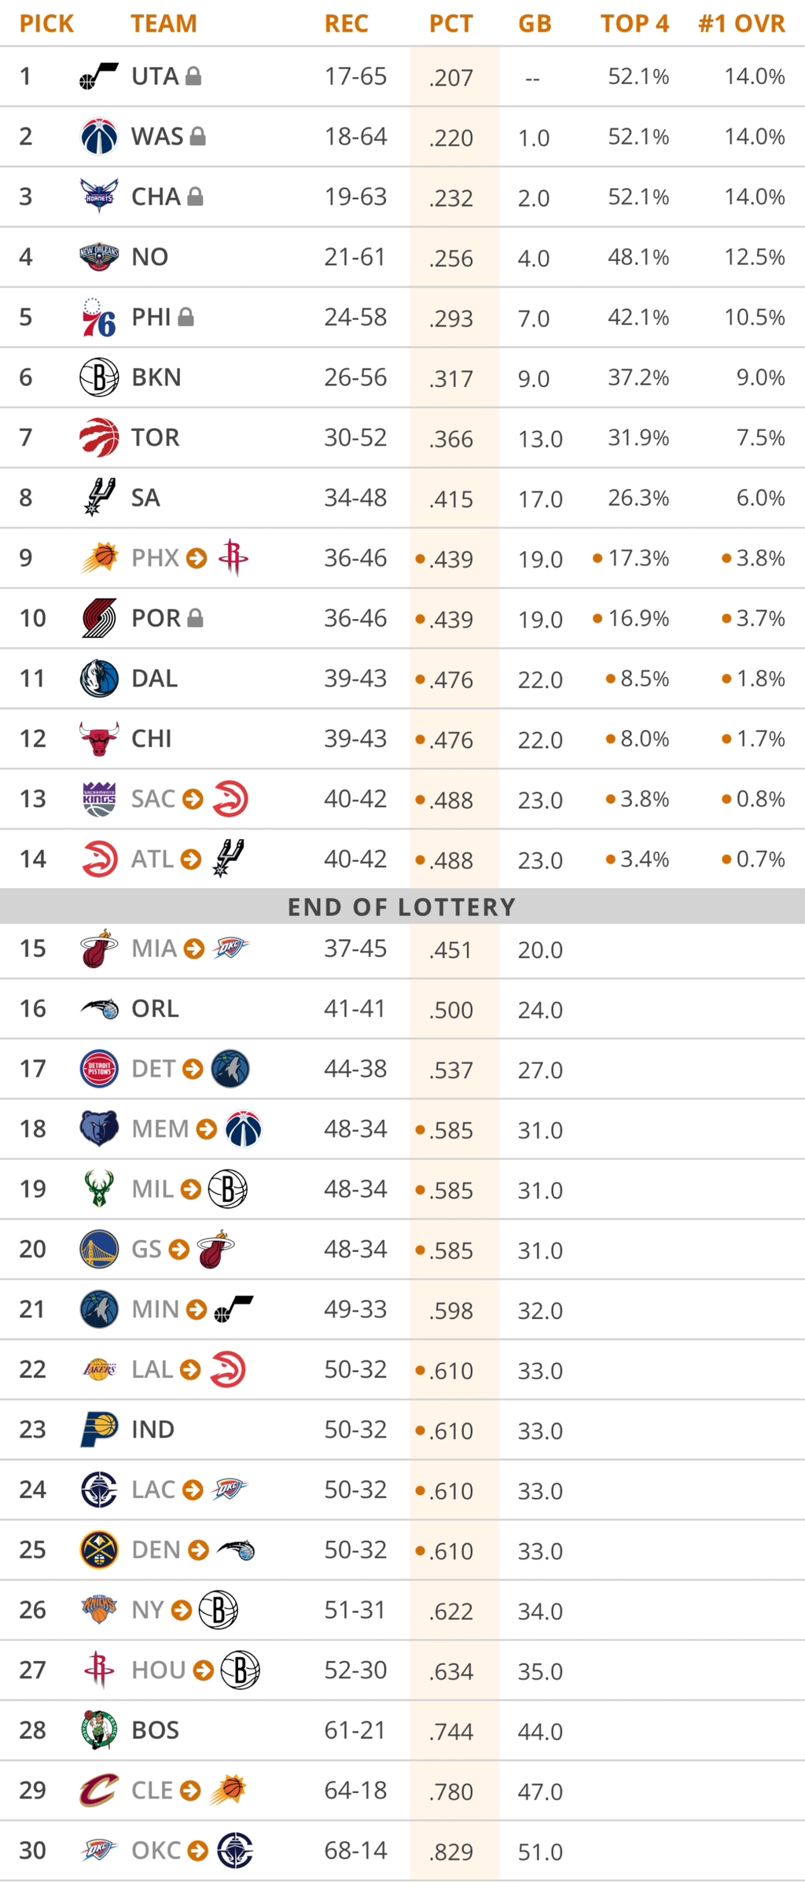Click the Clippers logo beside OKC
The height and width of the screenshot is (1893, 805).
pos(234,1851)
